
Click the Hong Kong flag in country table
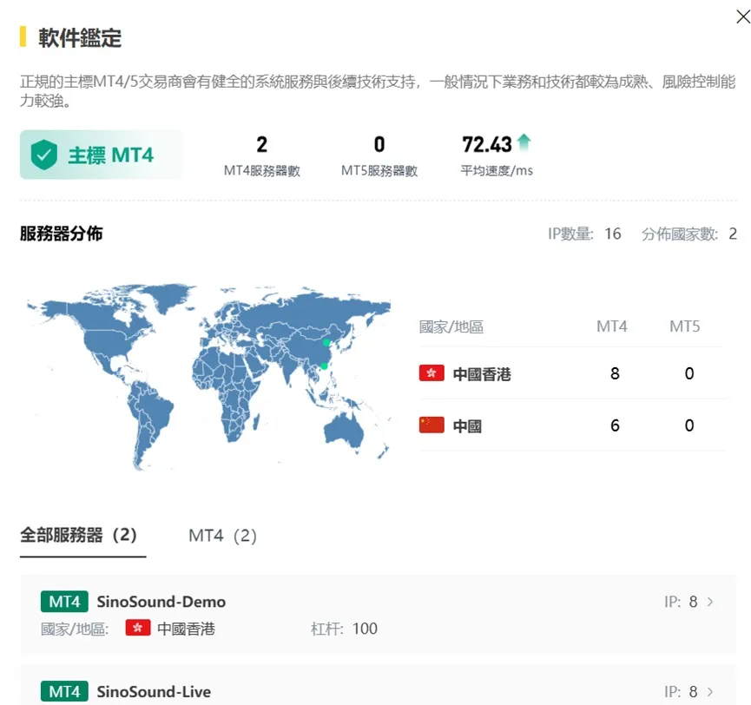click(x=431, y=372)
